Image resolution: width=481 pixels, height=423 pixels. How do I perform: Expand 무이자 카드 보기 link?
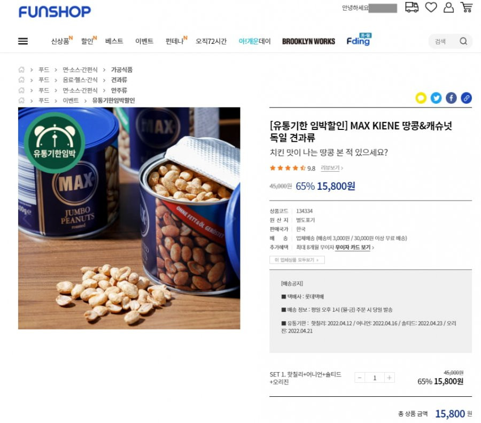pyautogui.click(x=354, y=248)
